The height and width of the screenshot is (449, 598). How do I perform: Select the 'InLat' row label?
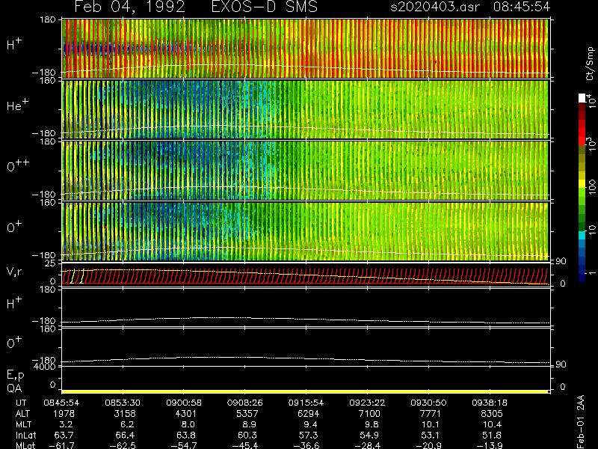[x=25, y=435]
